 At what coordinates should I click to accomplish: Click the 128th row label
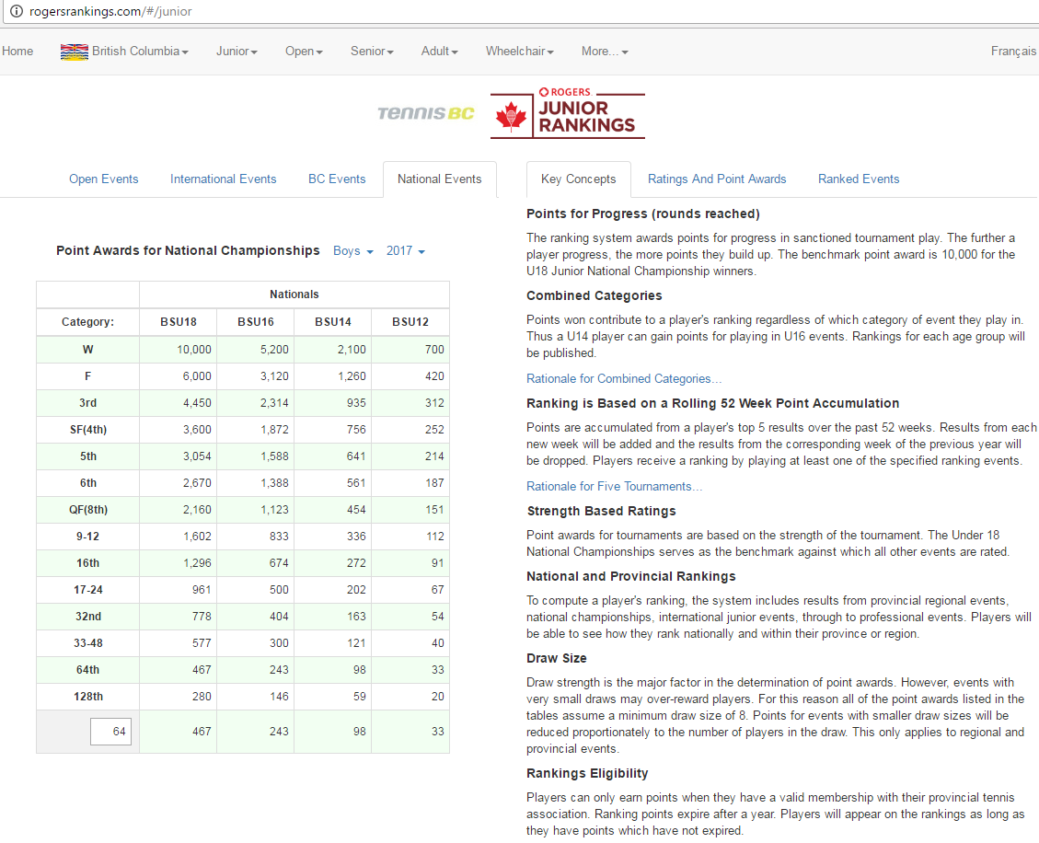[88, 697]
